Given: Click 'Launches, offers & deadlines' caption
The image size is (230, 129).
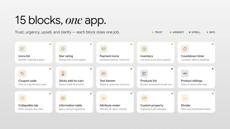Looking at the screenshot, I should click(195, 60).
